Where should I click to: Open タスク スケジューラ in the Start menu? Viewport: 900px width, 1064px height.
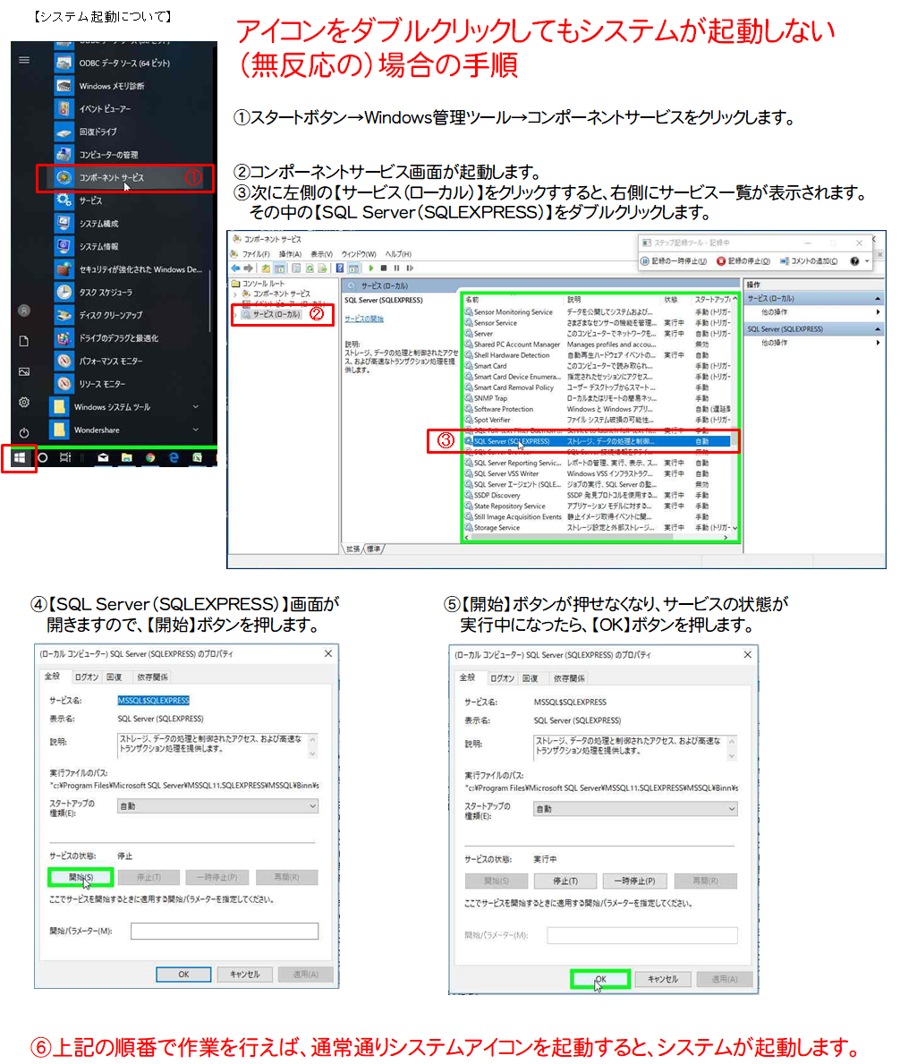tap(105, 293)
